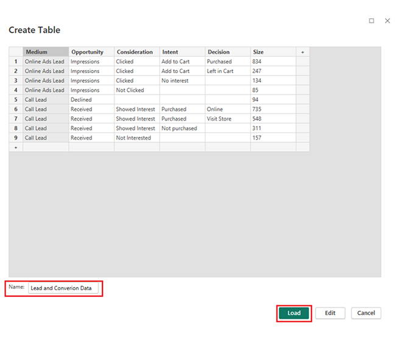This screenshot has height=337, width=396.
Task: Select the Consideration column header
Action: (136, 52)
